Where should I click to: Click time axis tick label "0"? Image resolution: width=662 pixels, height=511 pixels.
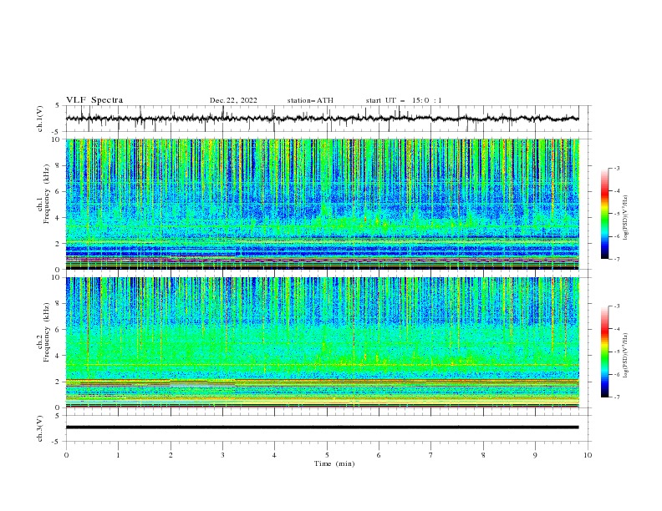click(66, 455)
